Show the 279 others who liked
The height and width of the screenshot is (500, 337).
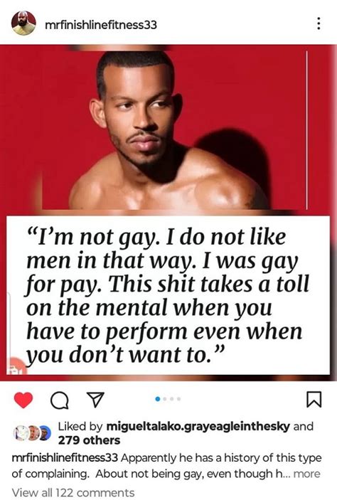[x=89, y=440]
